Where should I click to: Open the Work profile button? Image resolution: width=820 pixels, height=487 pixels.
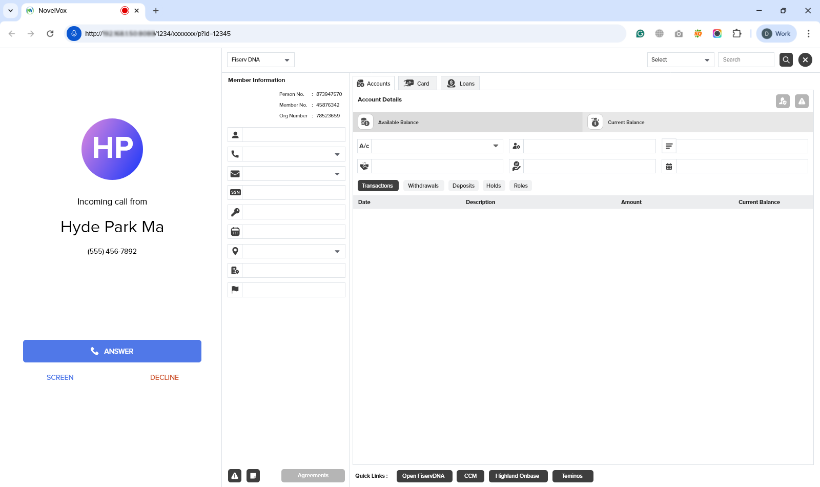click(x=776, y=33)
